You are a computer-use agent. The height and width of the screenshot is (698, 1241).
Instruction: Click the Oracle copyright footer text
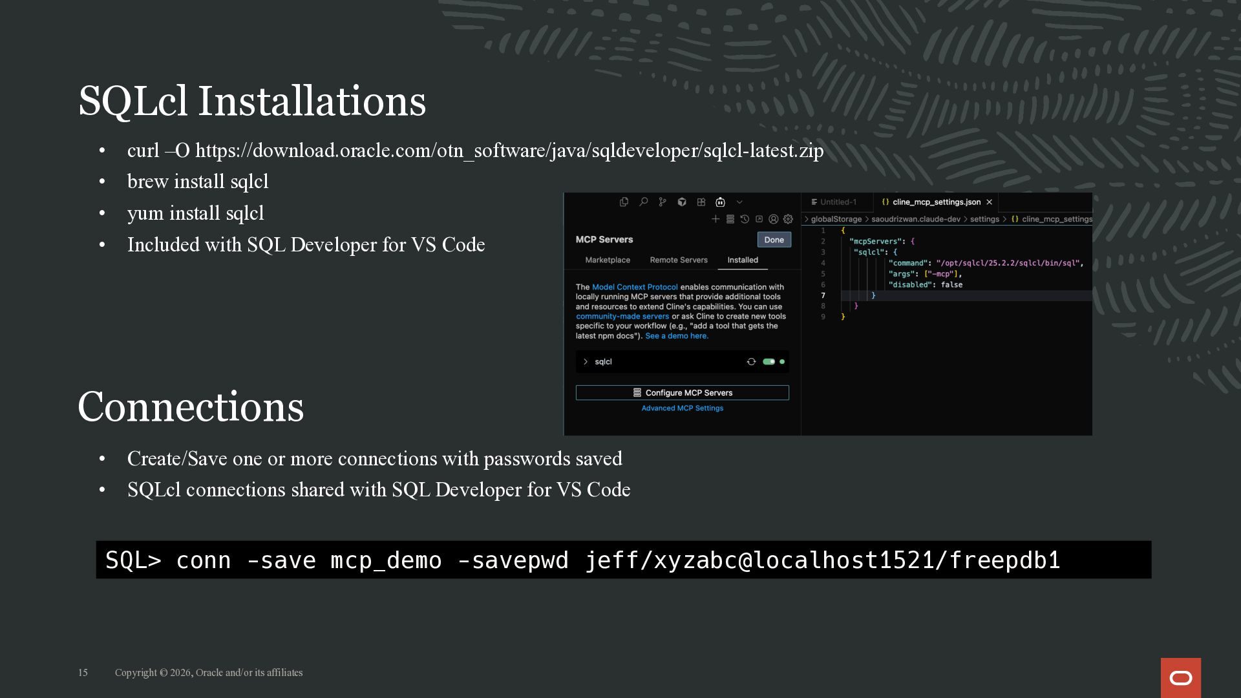209,673
